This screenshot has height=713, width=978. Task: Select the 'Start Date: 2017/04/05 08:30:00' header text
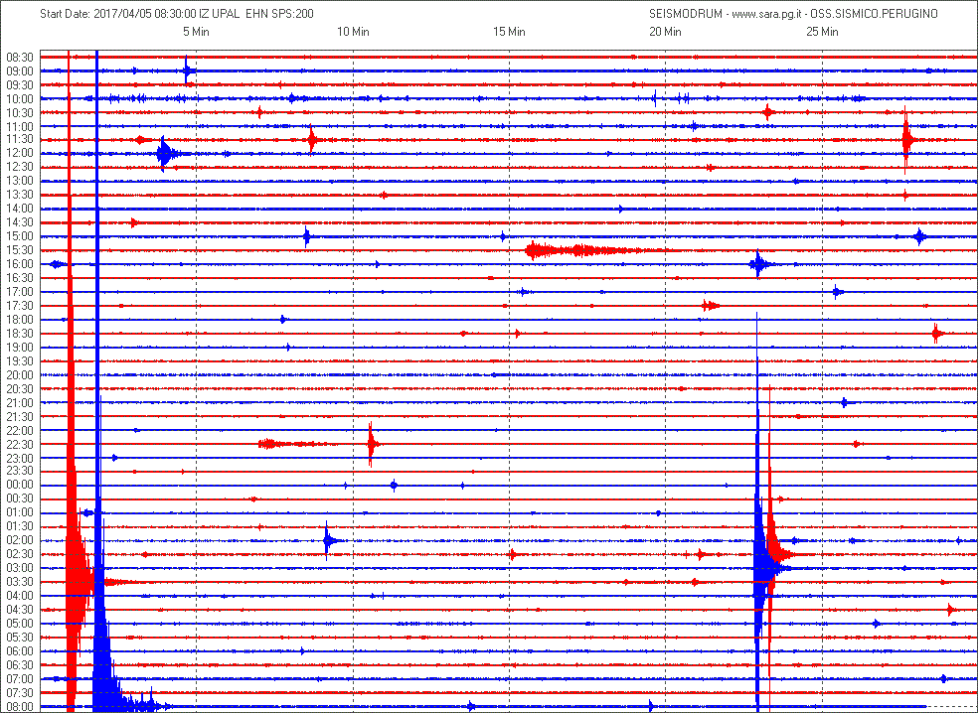(x=118, y=14)
